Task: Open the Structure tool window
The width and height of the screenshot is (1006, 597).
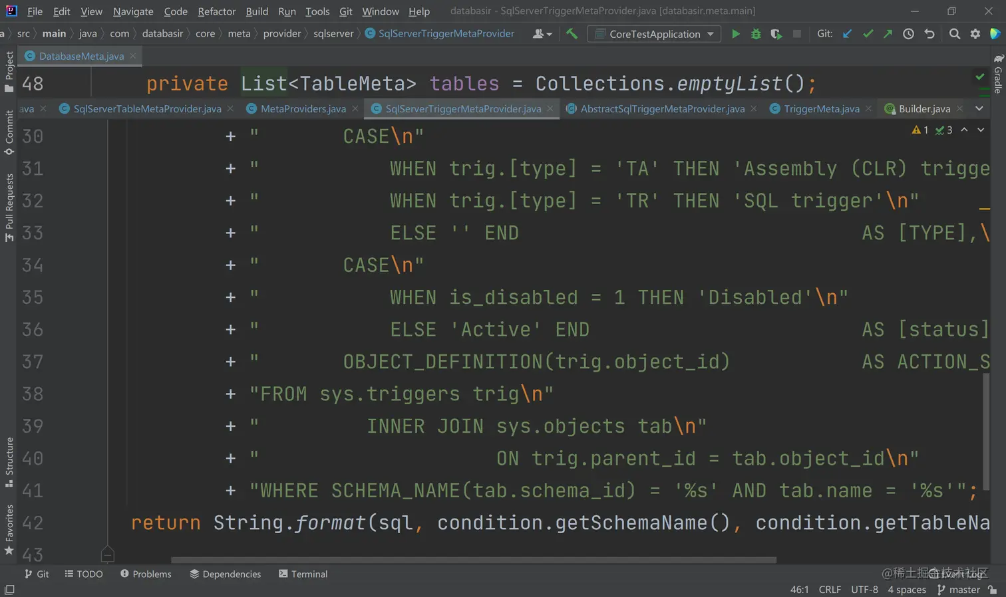Action: coord(9,462)
